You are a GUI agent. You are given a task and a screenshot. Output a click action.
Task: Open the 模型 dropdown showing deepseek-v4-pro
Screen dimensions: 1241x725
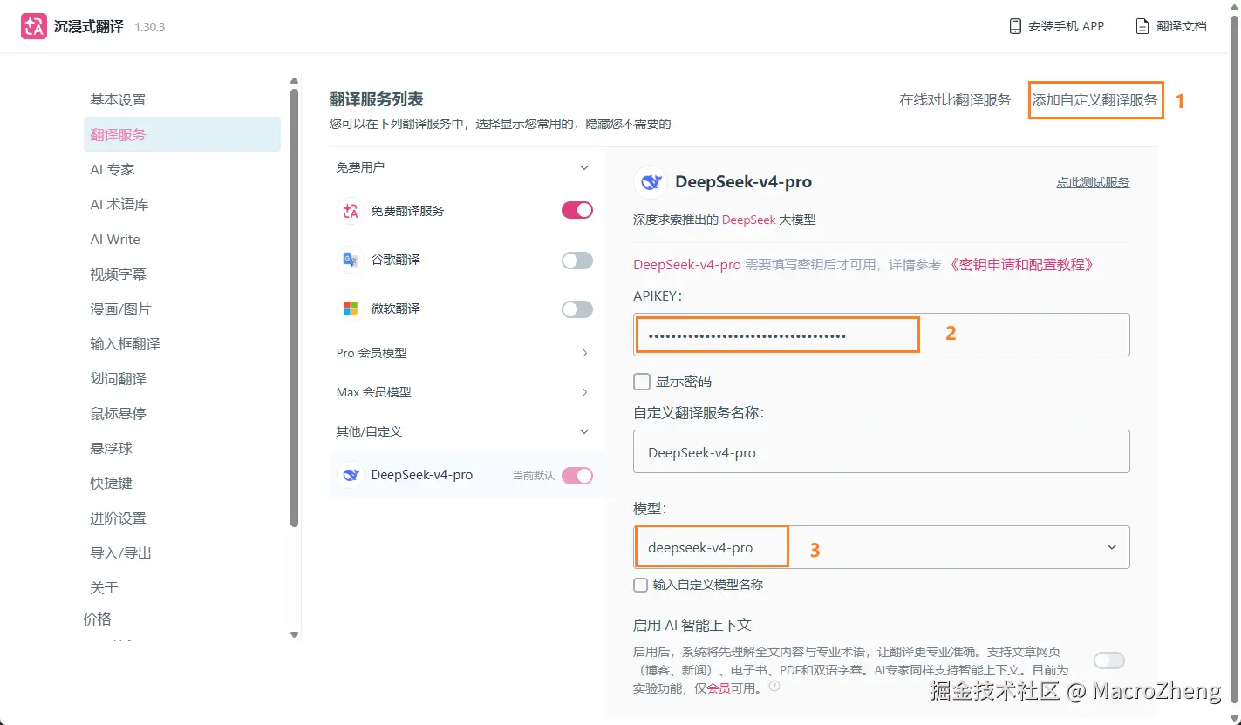(882, 547)
